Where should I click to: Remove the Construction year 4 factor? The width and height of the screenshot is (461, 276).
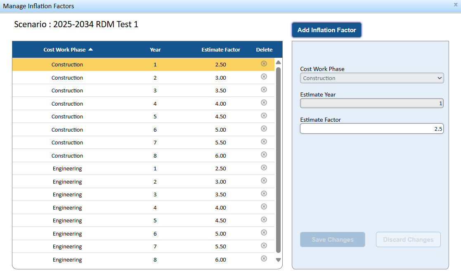point(264,103)
